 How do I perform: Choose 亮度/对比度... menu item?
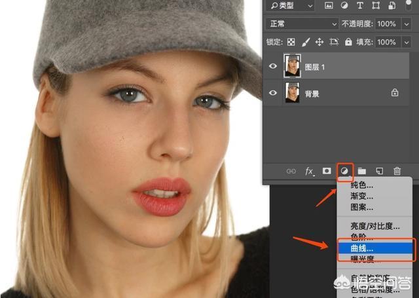[x=375, y=226]
